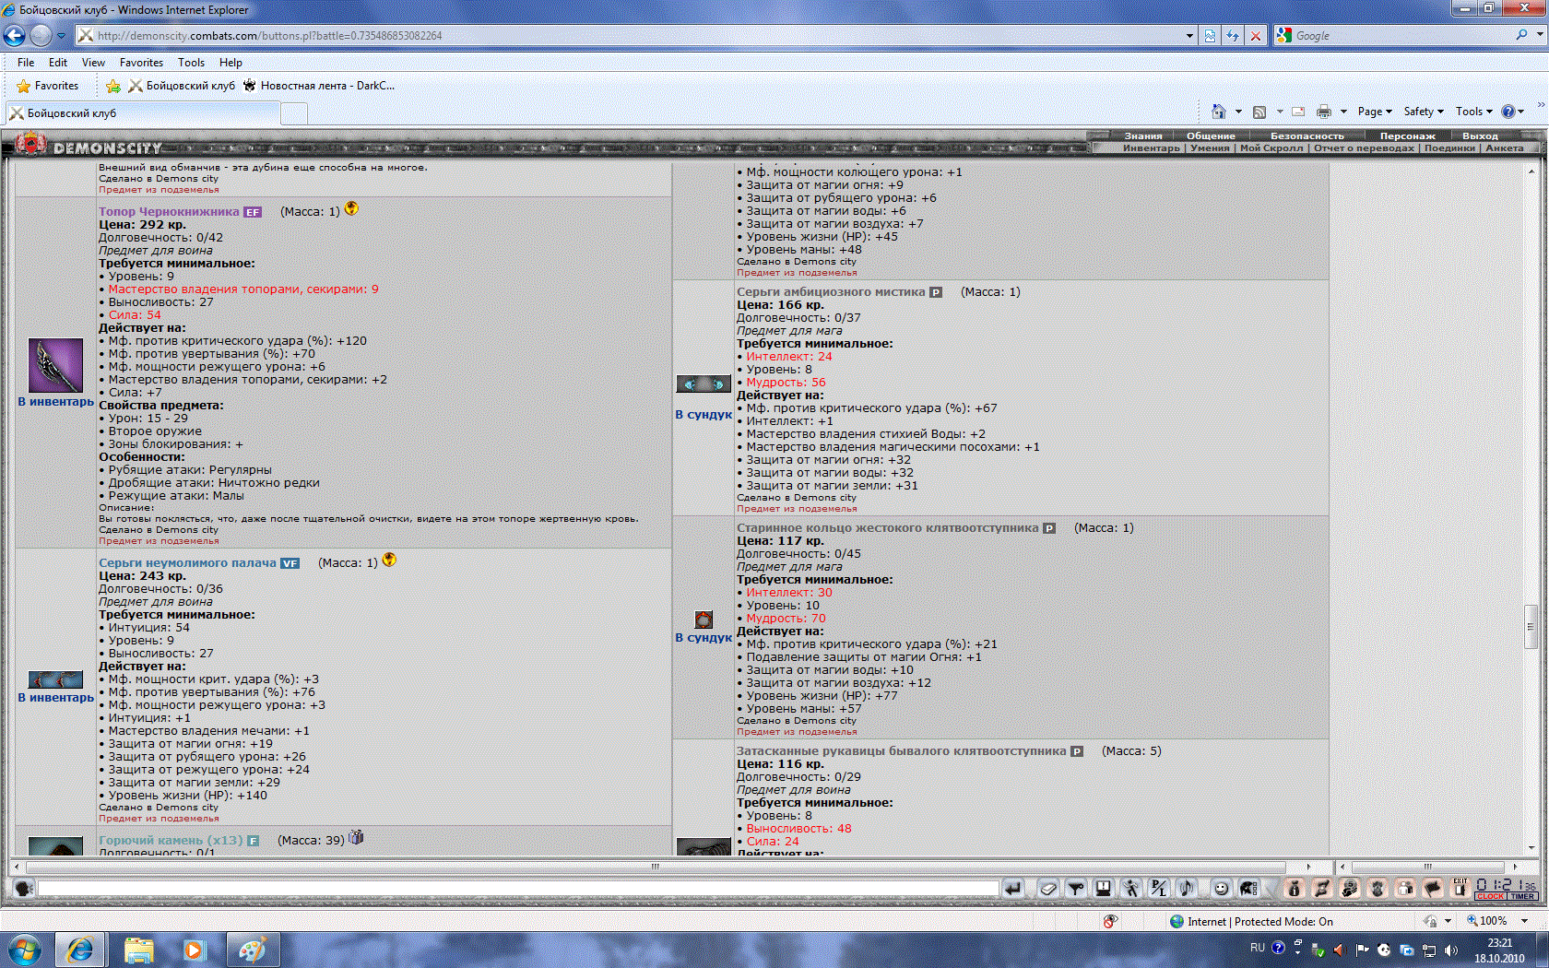The width and height of the screenshot is (1549, 968).
Task: Select the Бойцовский клуб browser tab
Action: click(x=143, y=113)
